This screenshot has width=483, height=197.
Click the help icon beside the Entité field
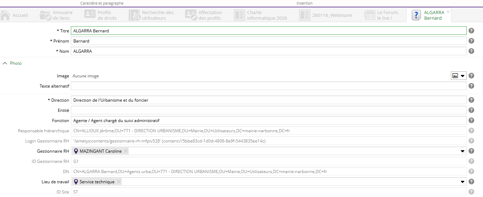471,110
